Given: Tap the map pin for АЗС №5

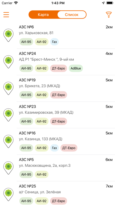Looking at the screenshot, I should (x=9, y=168).
